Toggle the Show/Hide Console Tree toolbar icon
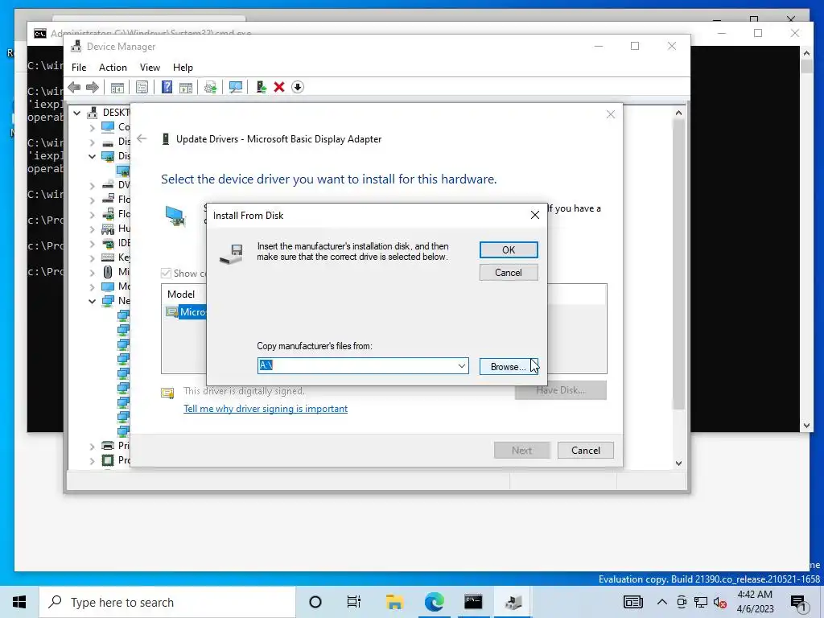 pos(117,87)
